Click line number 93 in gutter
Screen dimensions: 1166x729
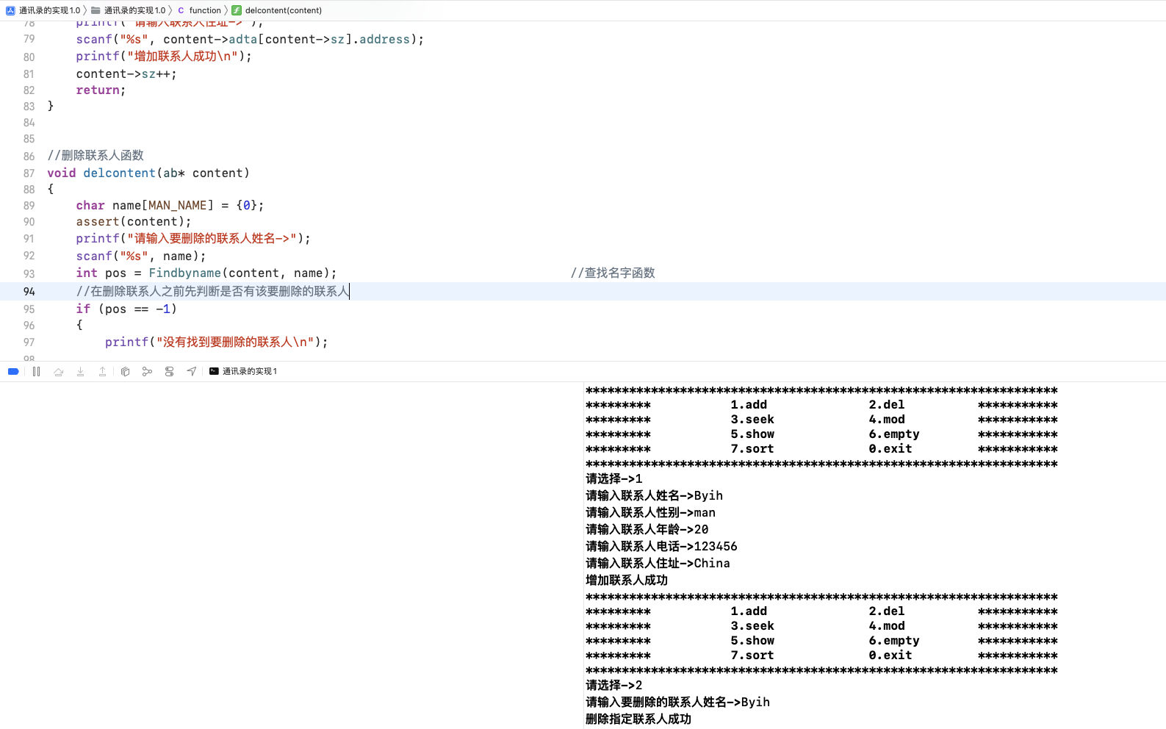pos(29,274)
